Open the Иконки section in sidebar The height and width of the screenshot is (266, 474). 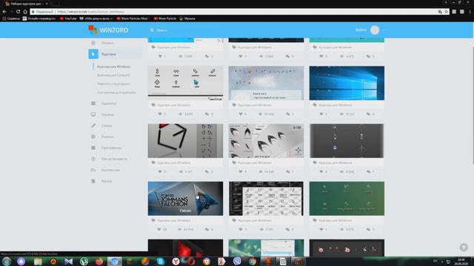(107, 43)
